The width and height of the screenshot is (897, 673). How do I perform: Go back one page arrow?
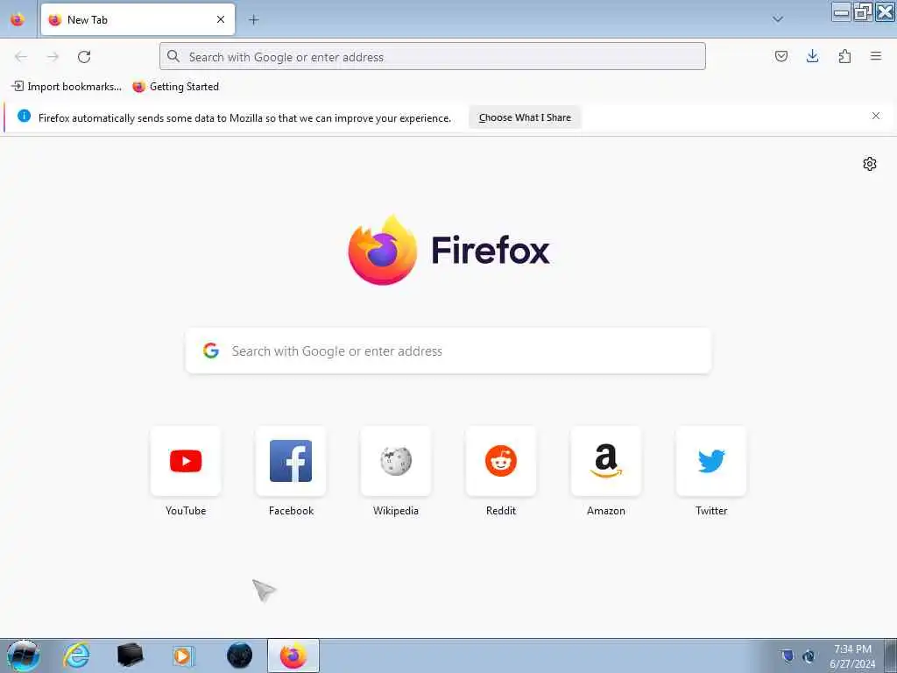click(21, 56)
